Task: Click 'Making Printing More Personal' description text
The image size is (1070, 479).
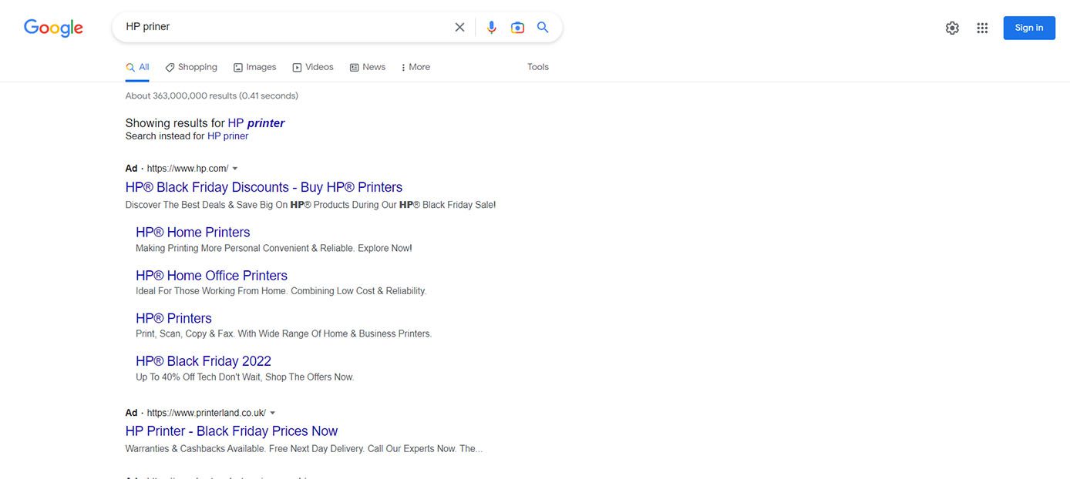Action: click(x=274, y=249)
